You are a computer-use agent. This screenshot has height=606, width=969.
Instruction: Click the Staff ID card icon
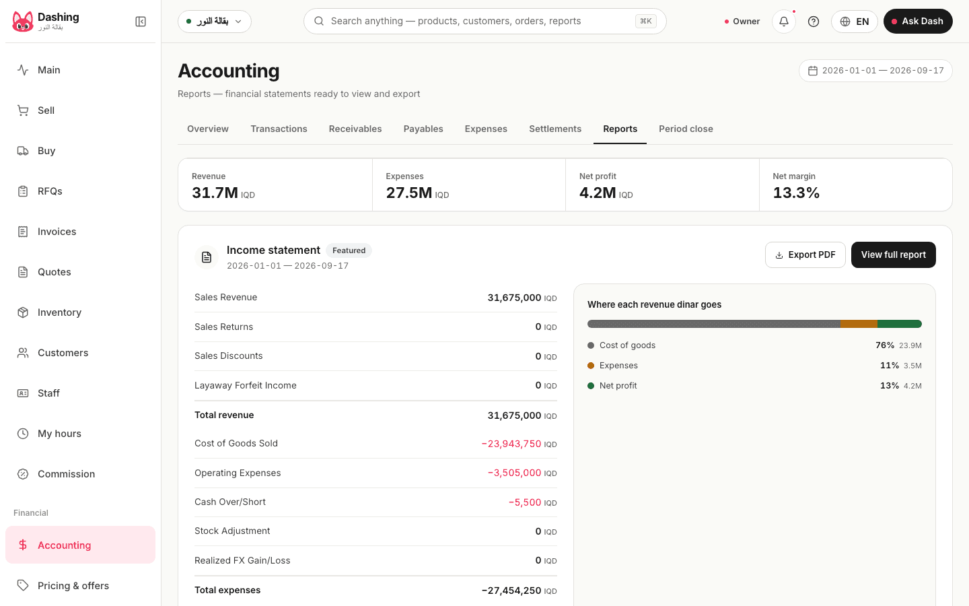23,393
